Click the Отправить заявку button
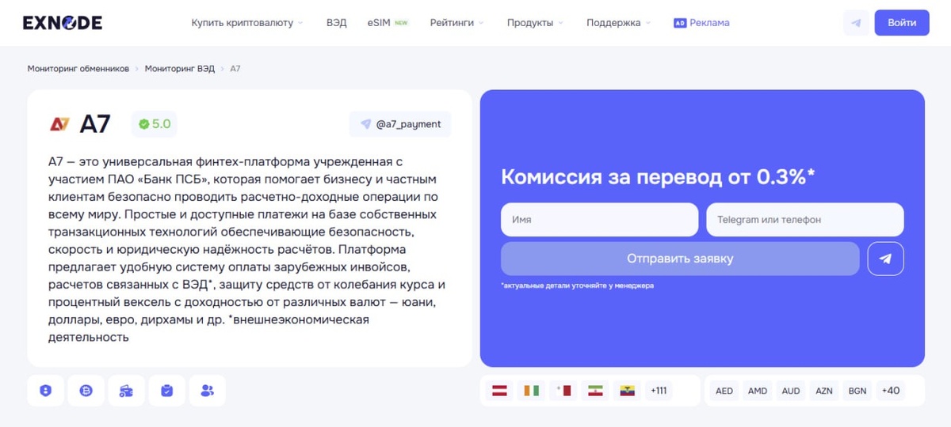 coord(680,259)
